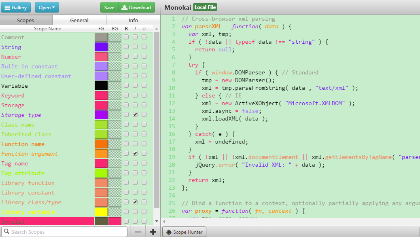The image size is (420, 237).
Task: Click the Local File badge
Action: (x=205, y=7)
